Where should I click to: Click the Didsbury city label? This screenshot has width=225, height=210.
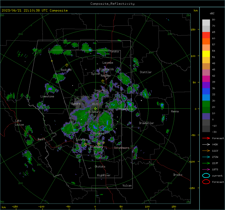click(94, 112)
